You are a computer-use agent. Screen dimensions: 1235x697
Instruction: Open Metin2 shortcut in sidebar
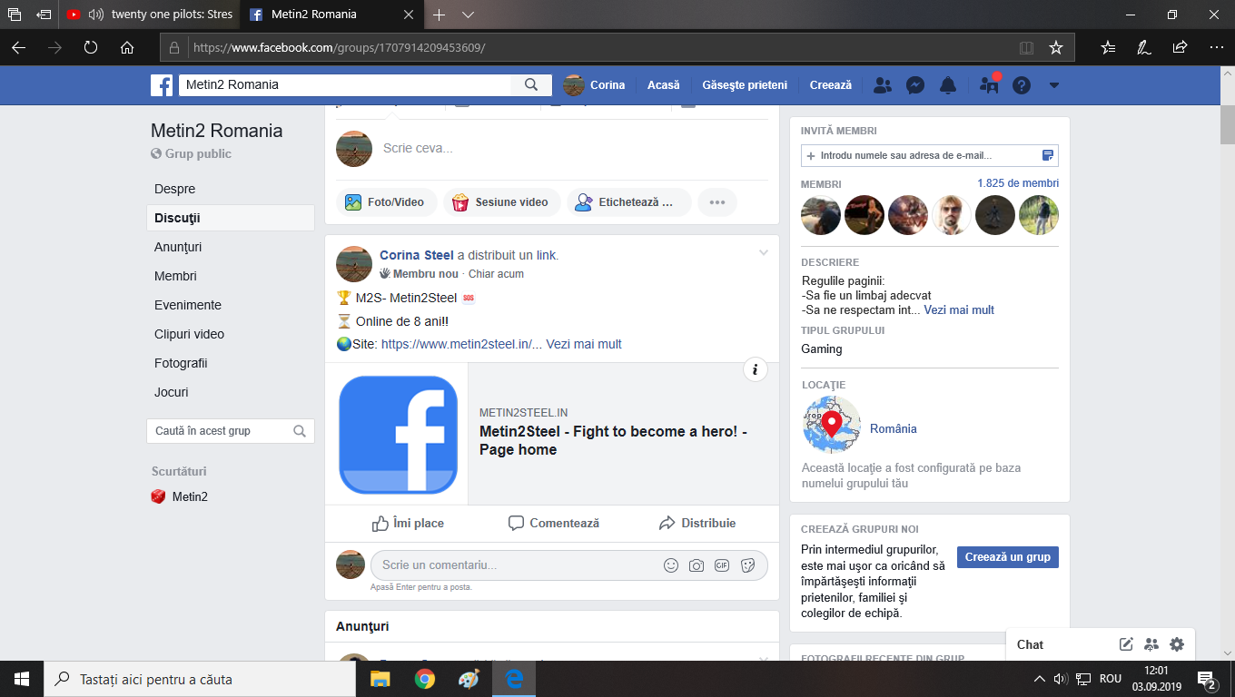point(180,496)
